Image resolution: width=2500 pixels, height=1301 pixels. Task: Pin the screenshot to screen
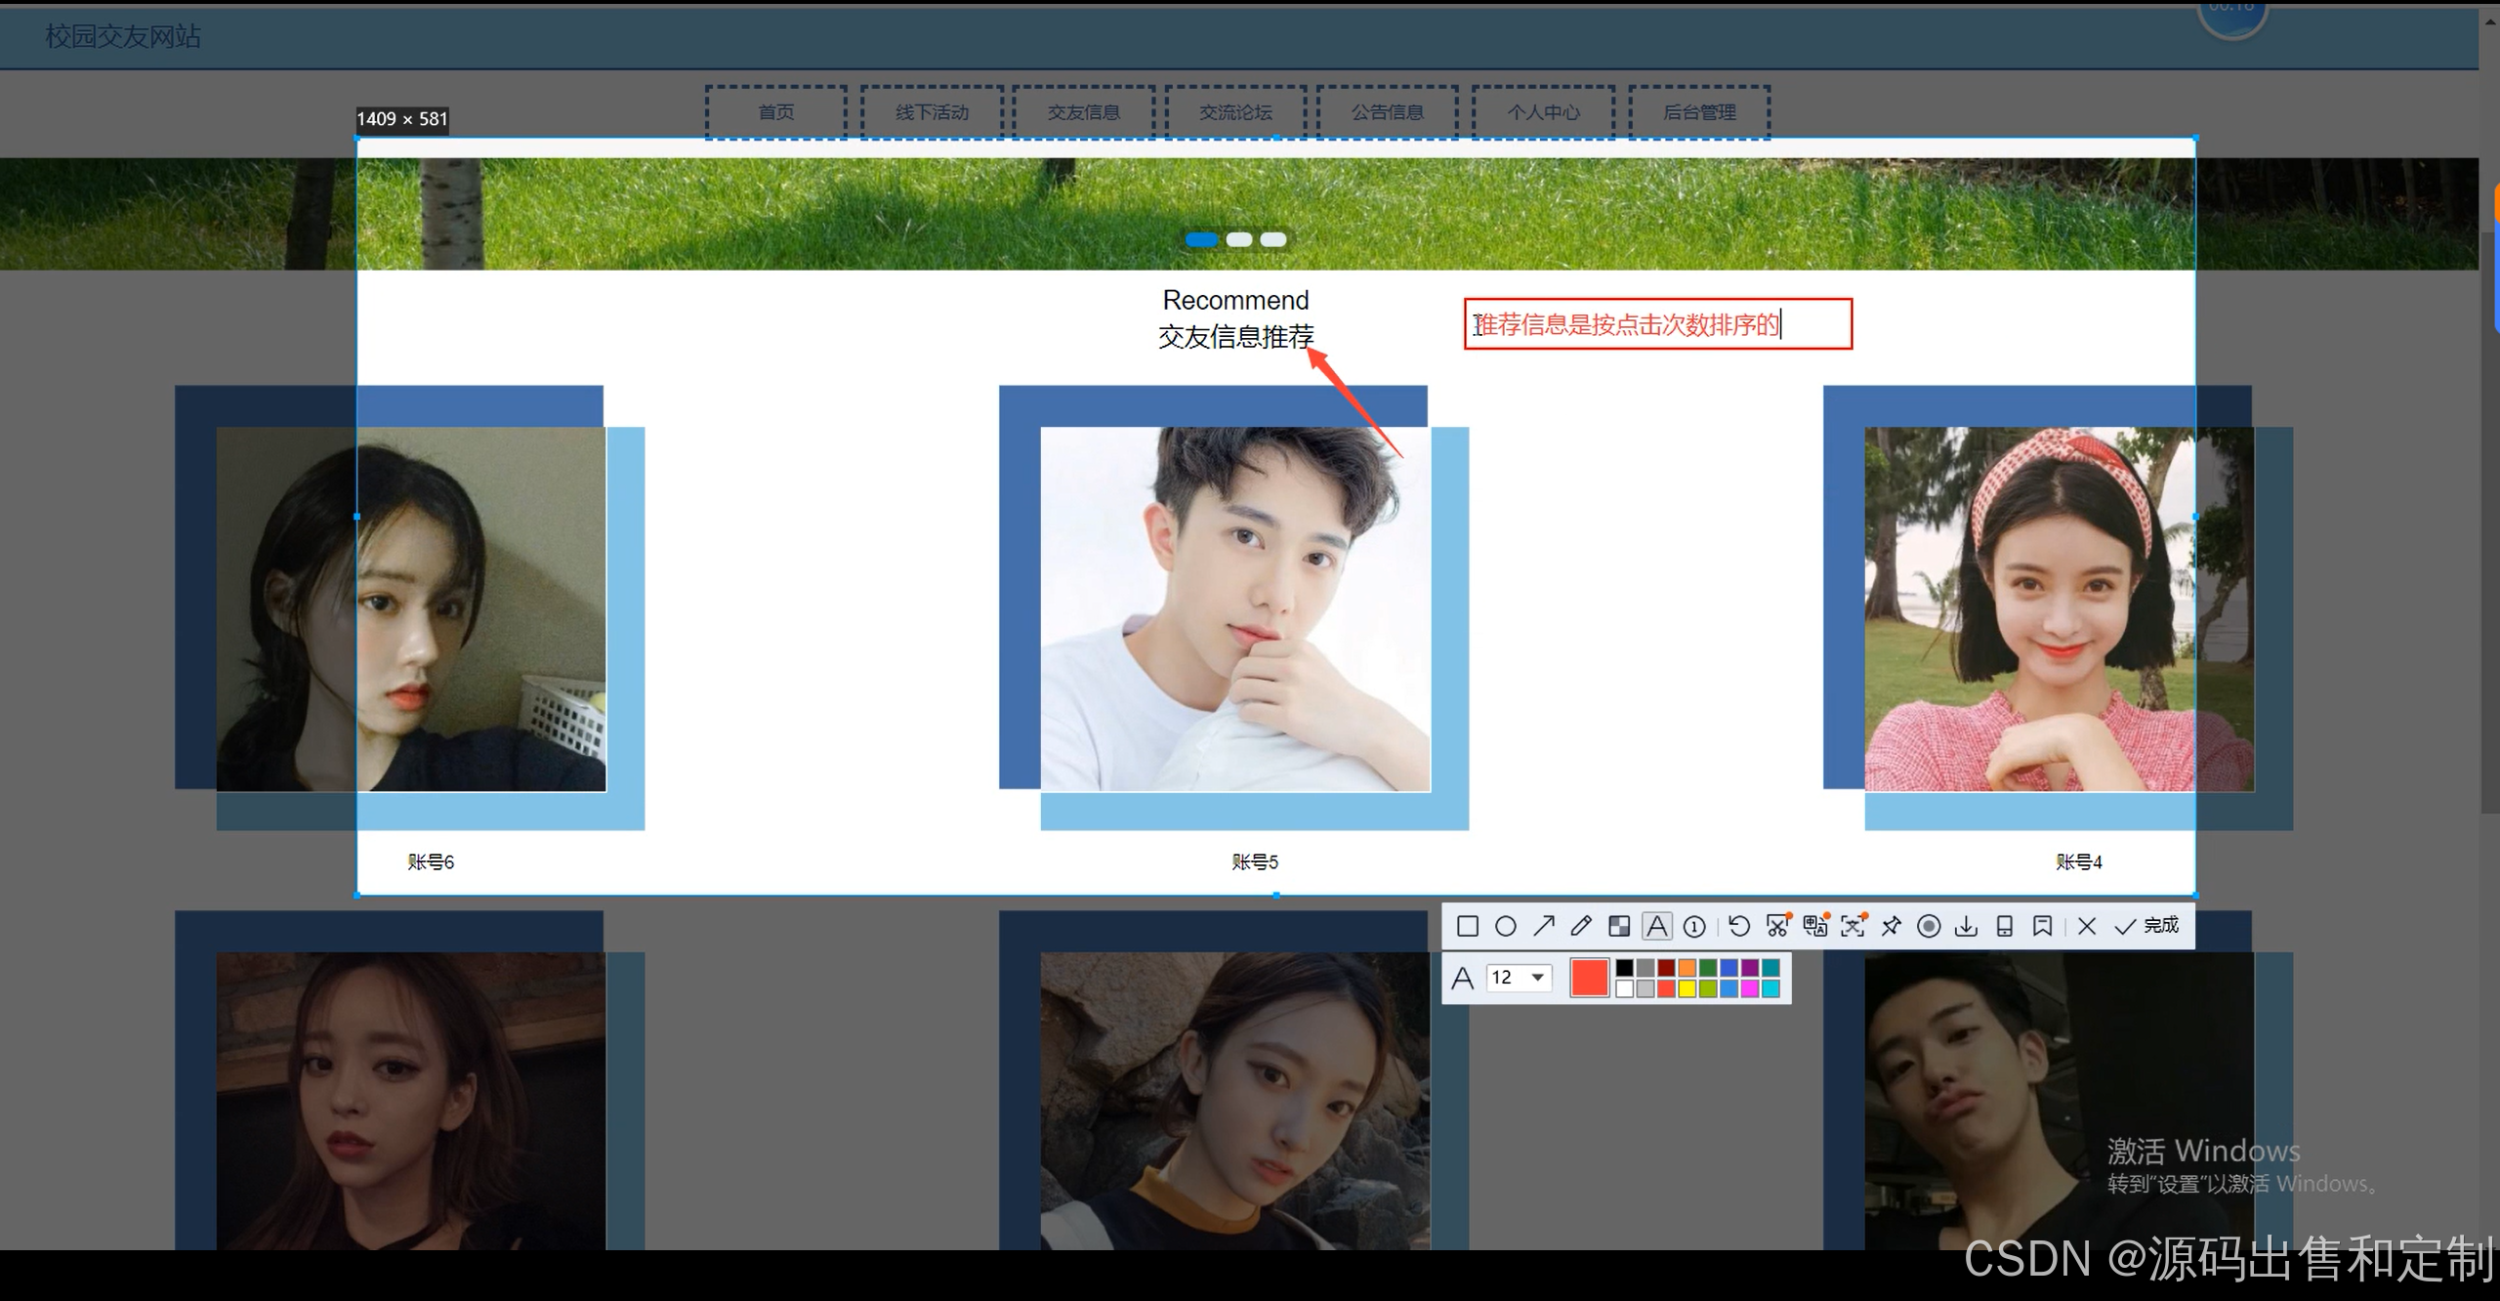click(x=1892, y=926)
